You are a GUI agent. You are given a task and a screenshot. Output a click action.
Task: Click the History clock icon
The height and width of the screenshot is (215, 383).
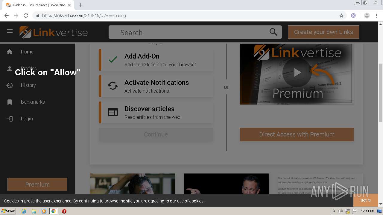point(10,85)
